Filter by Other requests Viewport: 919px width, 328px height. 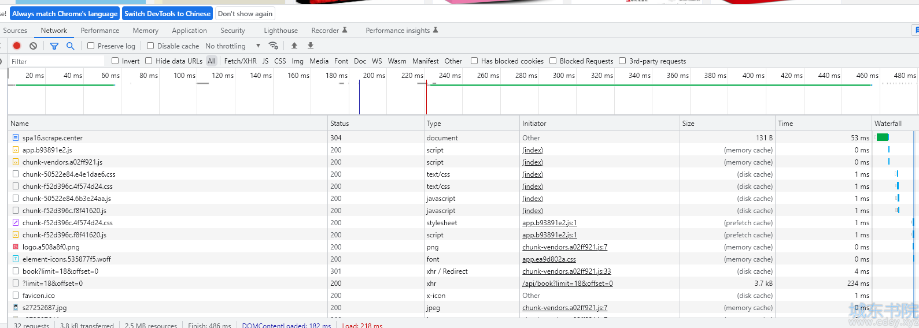[453, 61]
